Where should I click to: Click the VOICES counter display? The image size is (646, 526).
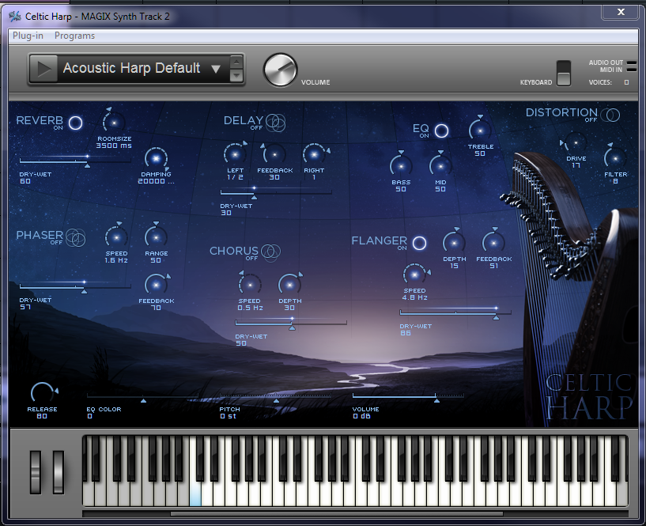point(626,82)
